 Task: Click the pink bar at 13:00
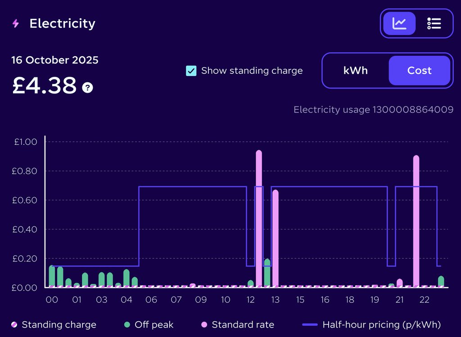coord(276,238)
